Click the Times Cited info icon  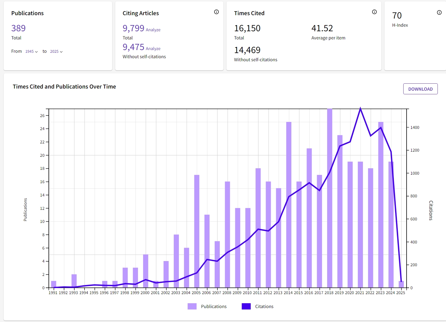(x=374, y=12)
